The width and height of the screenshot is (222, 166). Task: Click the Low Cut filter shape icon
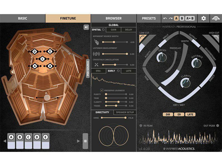(142, 38)
